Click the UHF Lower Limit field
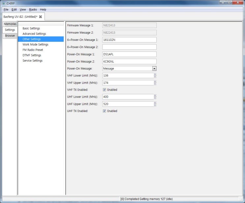This screenshot has width=245, height=203. coord(128,97)
